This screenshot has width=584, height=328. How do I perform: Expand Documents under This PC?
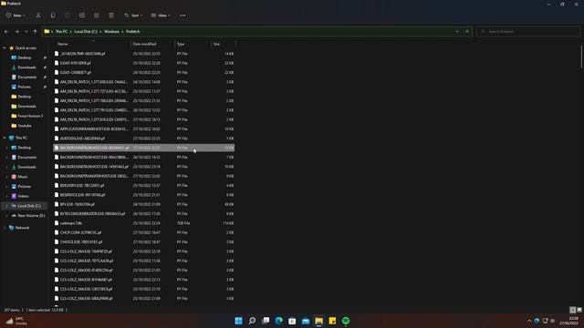pos(7,158)
